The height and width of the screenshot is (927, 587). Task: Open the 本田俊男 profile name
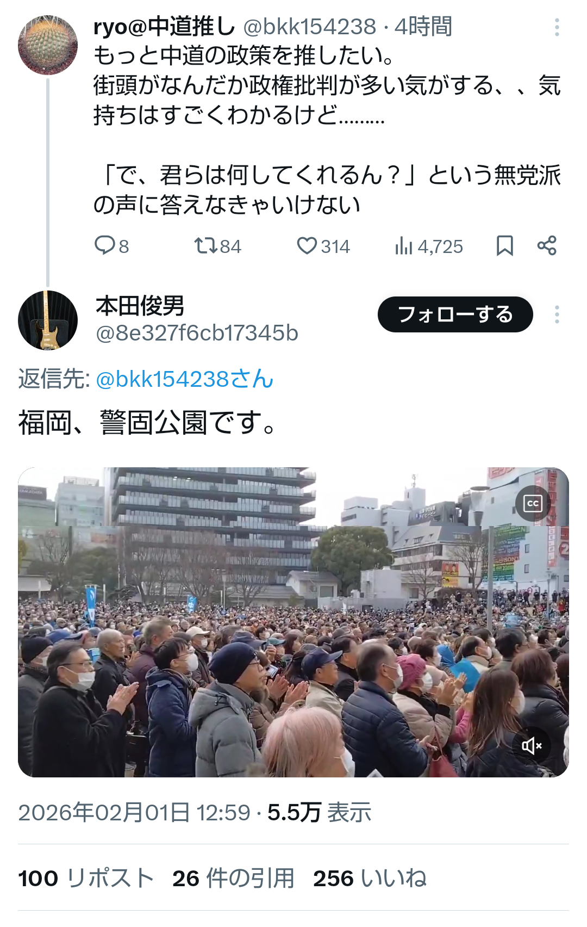click(x=140, y=306)
